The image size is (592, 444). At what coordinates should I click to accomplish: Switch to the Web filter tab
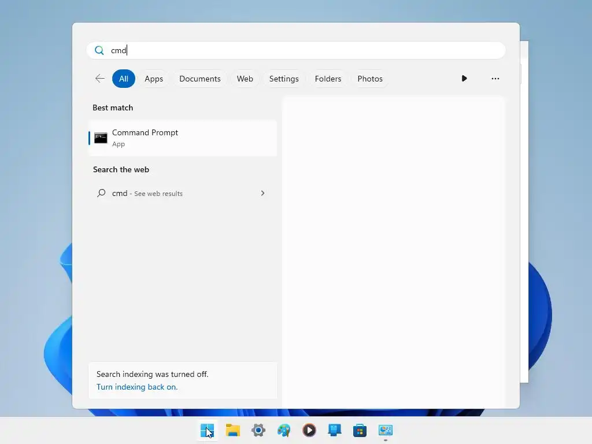click(x=245, y=79)
